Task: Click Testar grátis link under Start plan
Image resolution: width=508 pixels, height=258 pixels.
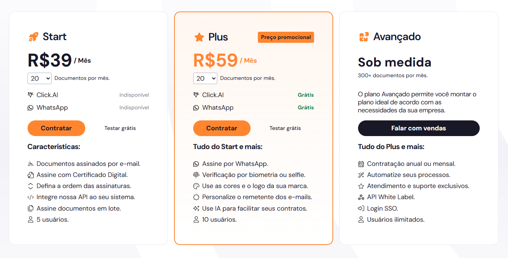Action: pos(120,128)
